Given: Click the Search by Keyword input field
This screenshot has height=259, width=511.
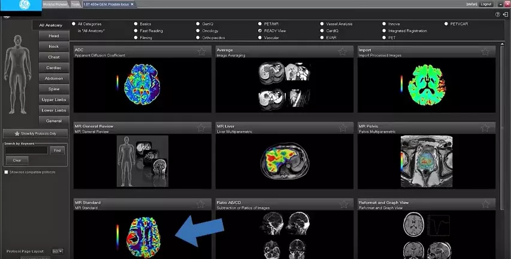Looking at the screenshot, I should [x=26, y=150].
